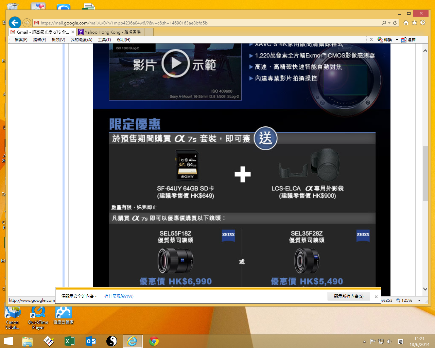This screenshot has height=348, width=435.
Task: Open the volume speaker tray icon
Action: tap(389, 342)
